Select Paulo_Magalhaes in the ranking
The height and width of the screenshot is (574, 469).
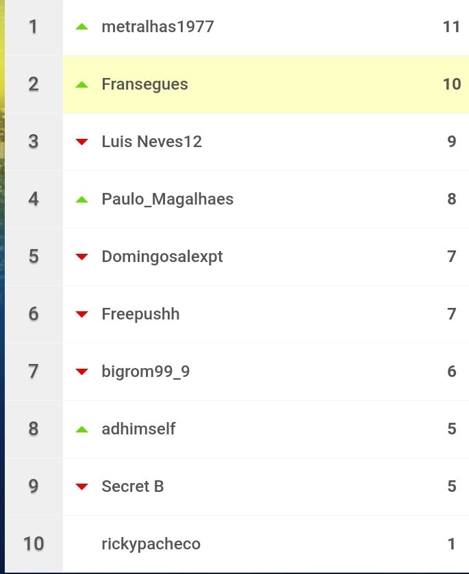click(x=168, y=199)
